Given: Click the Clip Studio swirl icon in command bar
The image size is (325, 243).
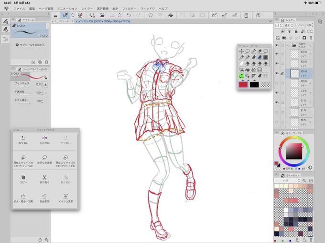Looking at the screenshot, I should 80,15.
